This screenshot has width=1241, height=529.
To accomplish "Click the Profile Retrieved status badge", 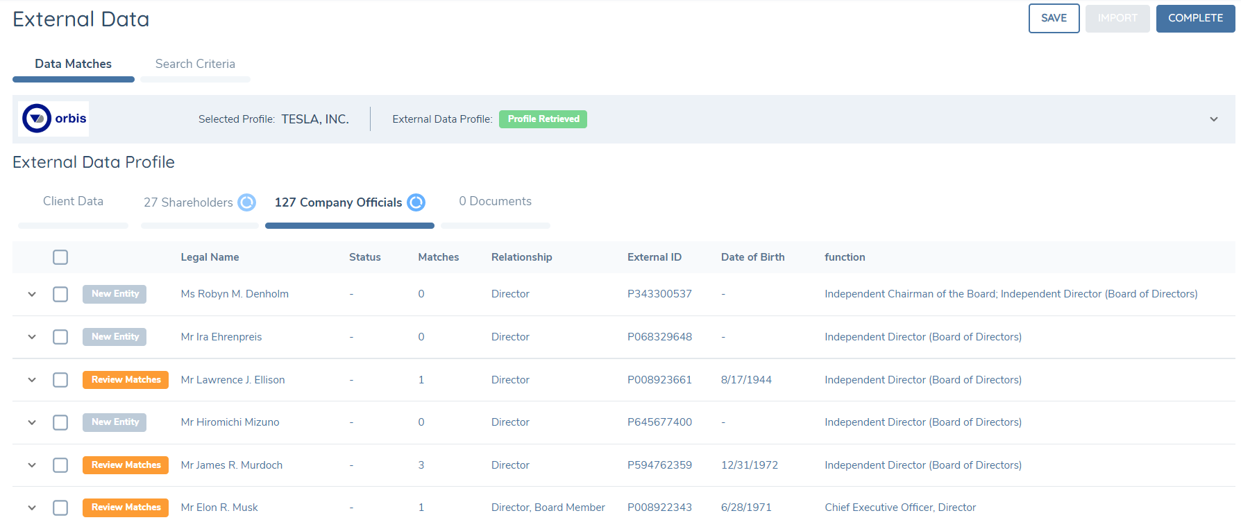I will coord(543,119).
